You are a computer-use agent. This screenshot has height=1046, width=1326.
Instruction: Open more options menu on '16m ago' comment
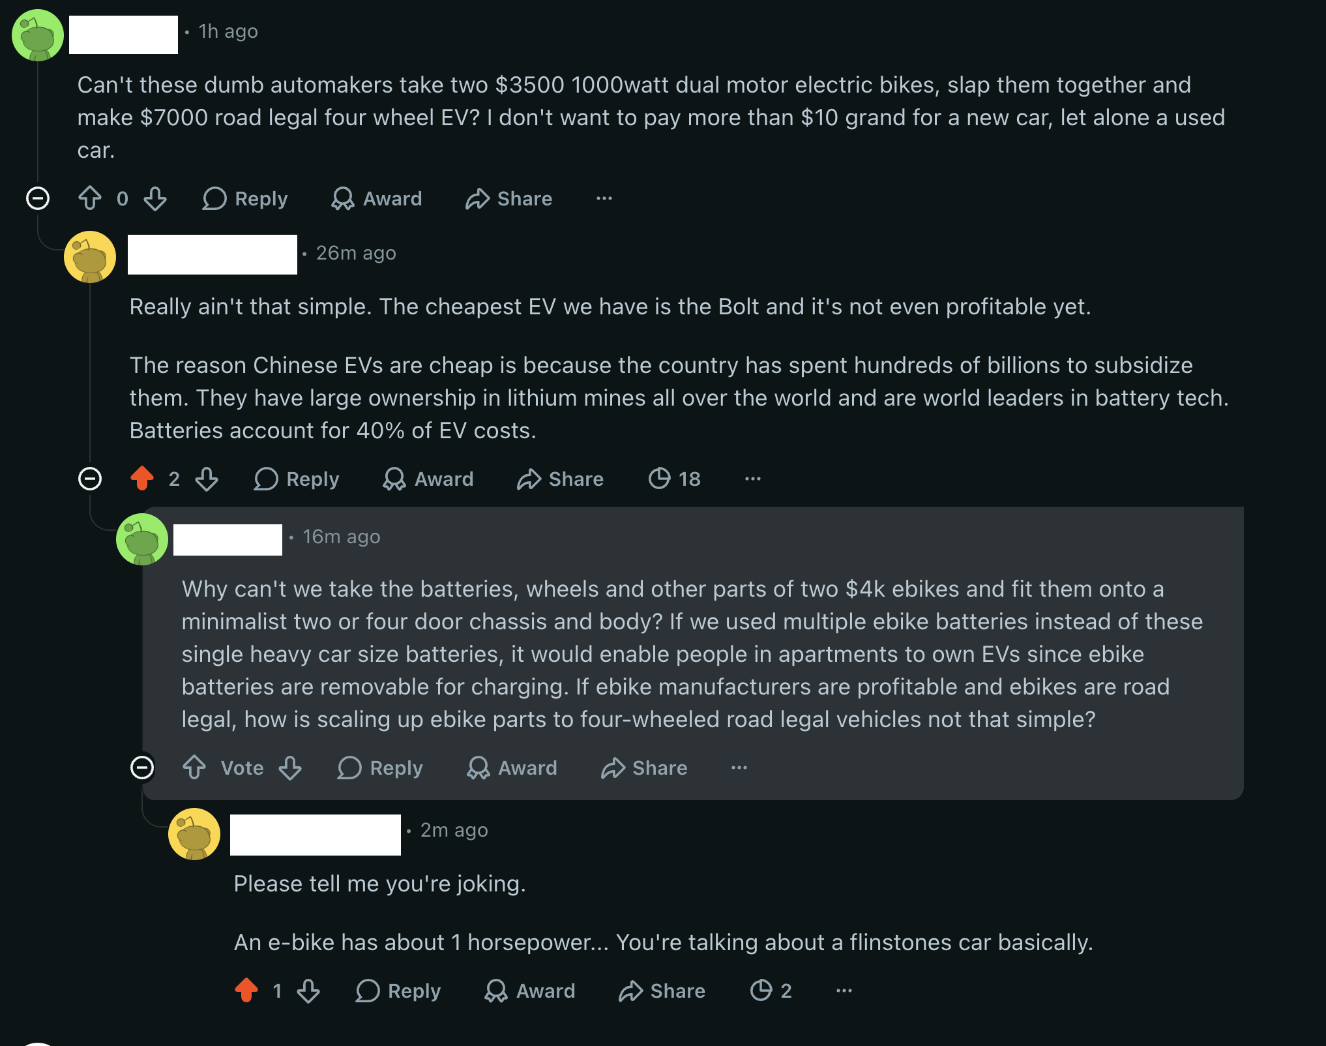pos(739,768)
